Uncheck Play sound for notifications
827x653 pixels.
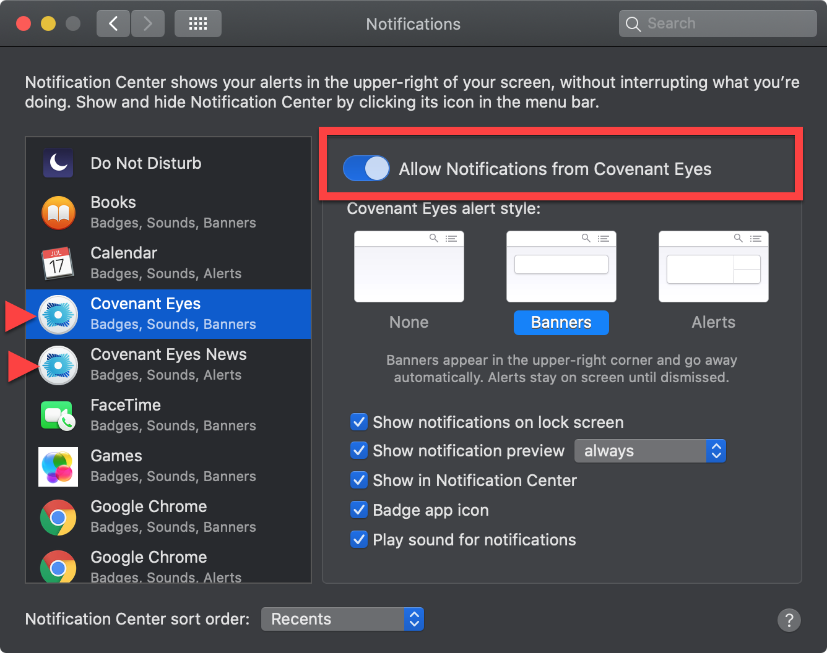pyautogui.click(x=359, y=540)
